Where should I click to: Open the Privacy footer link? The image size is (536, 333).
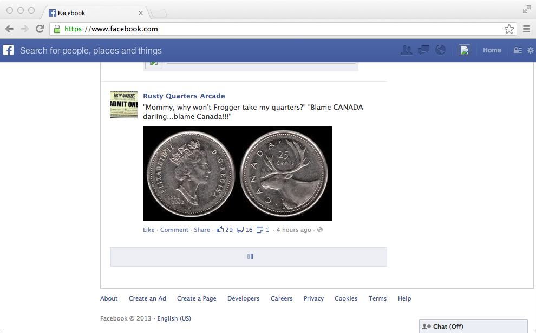(x=314, y=298)
